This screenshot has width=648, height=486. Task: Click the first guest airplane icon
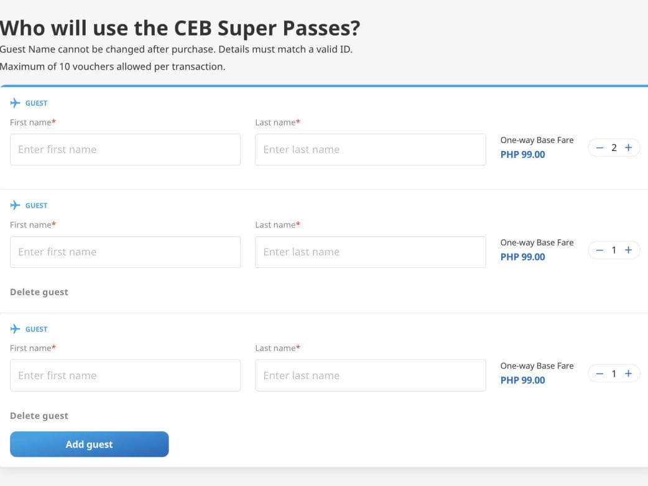(x=15, y=103)
